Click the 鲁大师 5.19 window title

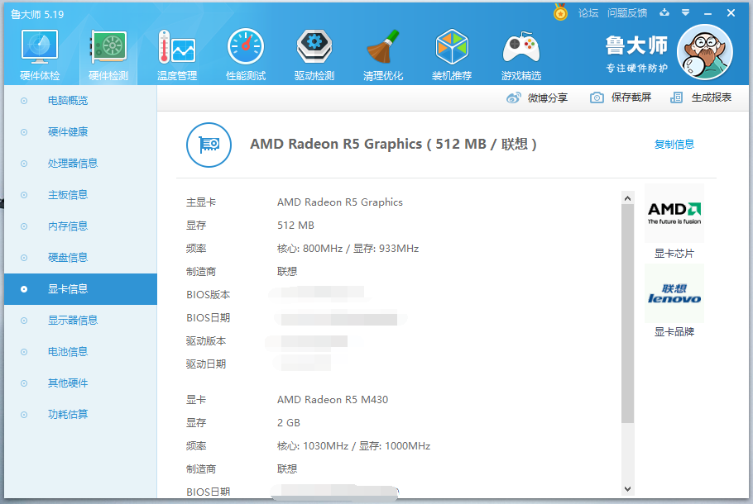click(37, 14)
